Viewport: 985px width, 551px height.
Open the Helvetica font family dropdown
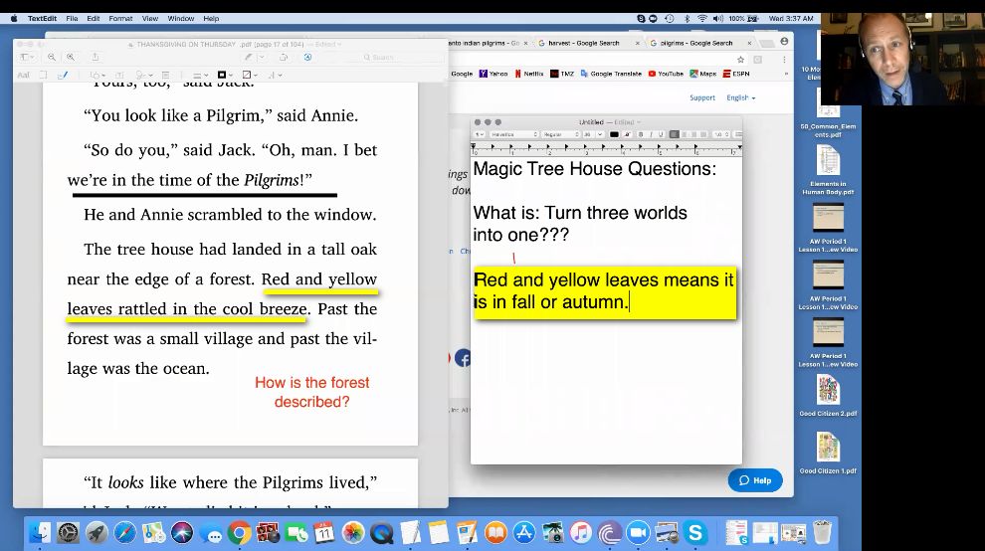point(513,134)
